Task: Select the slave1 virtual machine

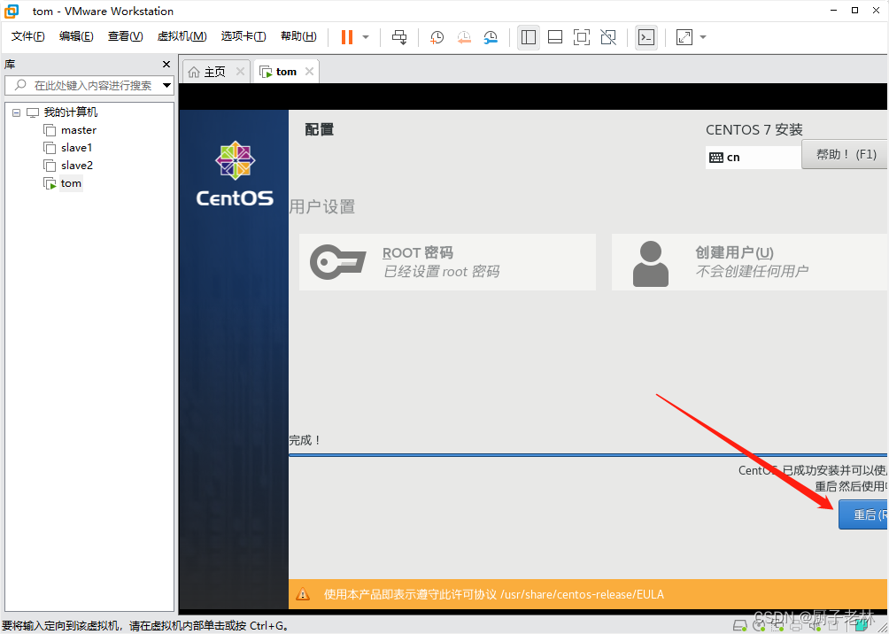Action: (x=76, y=148)
